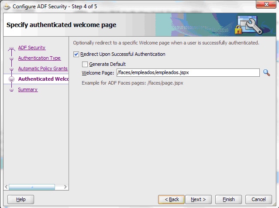Click Finish to complete the wizard
This screenshot has width=279, height=208.
pyautogui.click(x=228, y=199)
